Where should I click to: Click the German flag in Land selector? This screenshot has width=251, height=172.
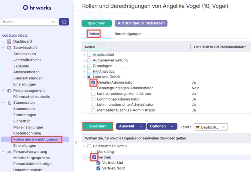(197, 127)
